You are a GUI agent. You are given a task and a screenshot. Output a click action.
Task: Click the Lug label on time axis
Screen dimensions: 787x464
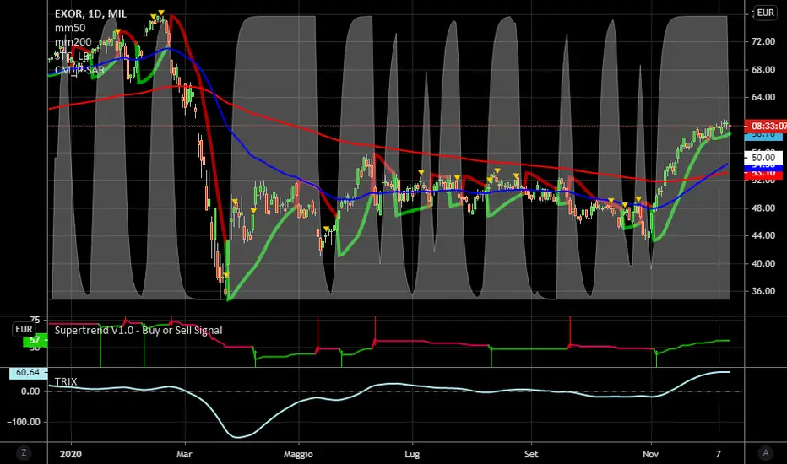[412, 454]
